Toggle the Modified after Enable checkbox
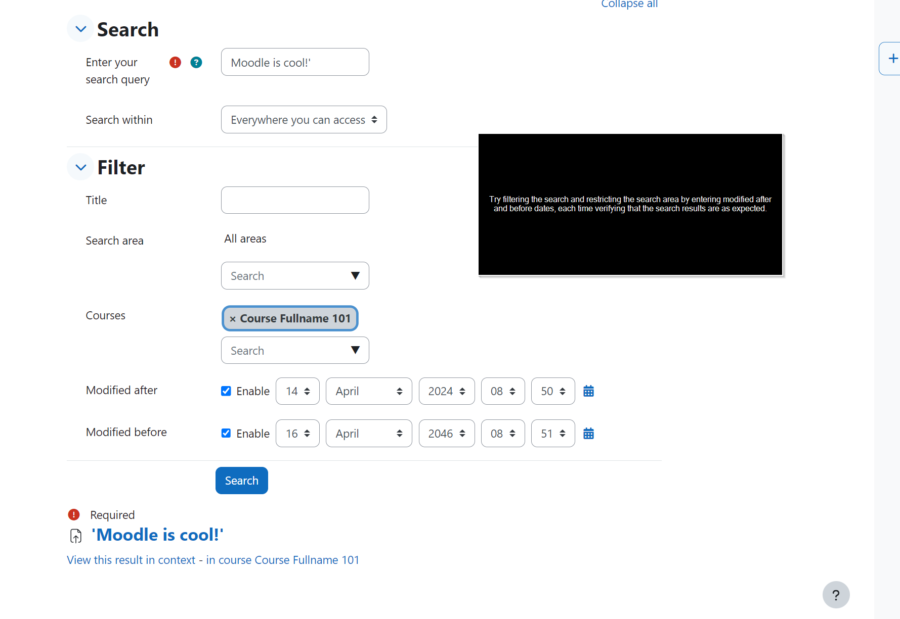The image size is (900, 619). [226, 391]
